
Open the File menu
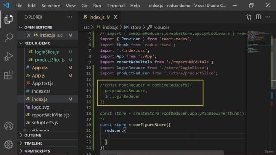[x=19, y=6]
